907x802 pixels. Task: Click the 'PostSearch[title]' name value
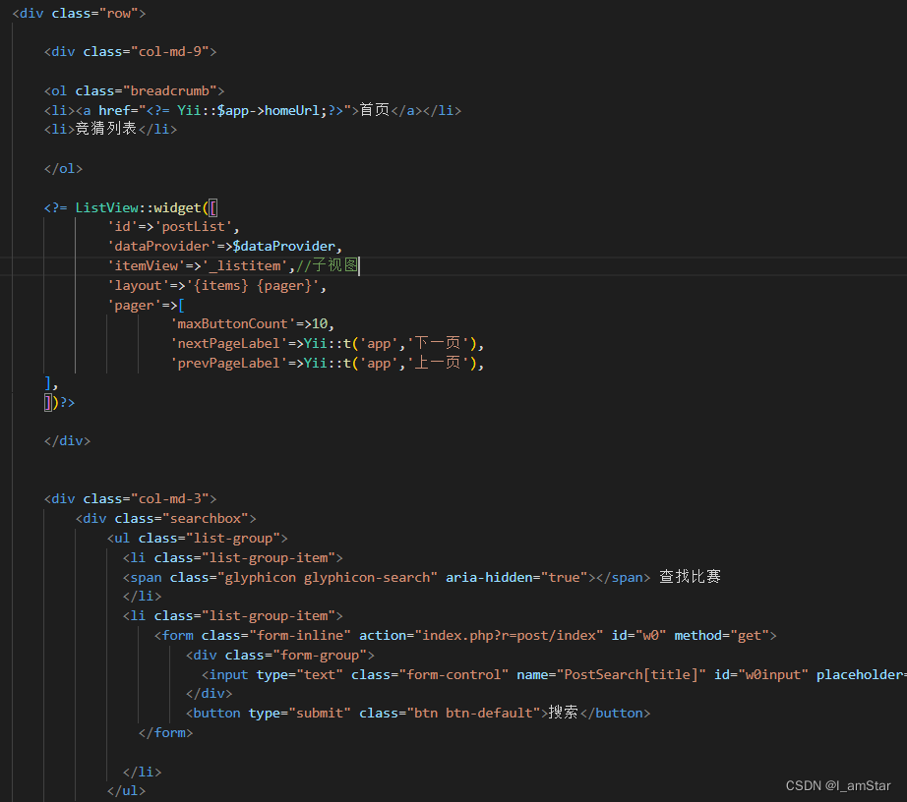(632, 675)
